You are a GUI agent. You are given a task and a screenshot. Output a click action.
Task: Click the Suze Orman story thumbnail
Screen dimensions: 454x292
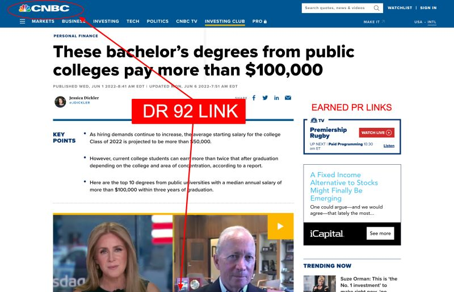[320, 283]
